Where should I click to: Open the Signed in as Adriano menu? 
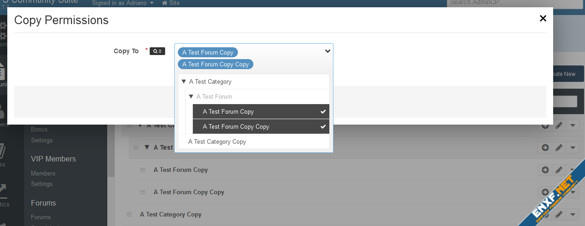123,3
